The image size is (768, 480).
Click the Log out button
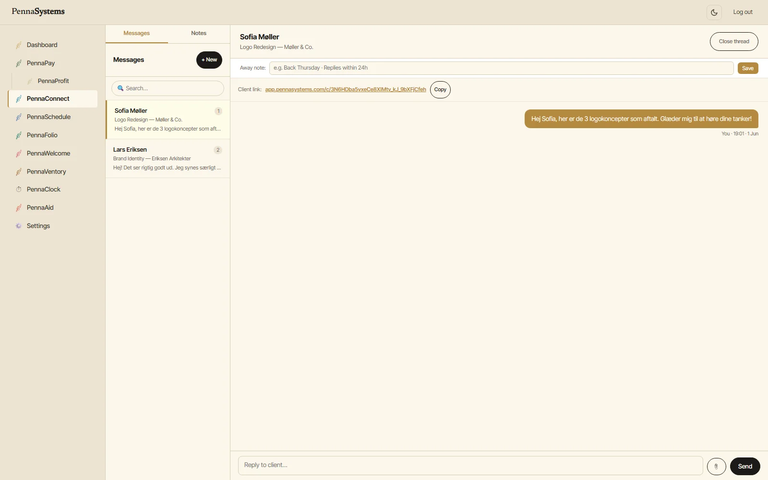[x=743, y=12]
